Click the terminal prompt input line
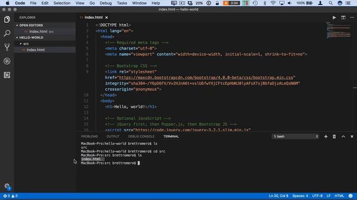Image resolution: width=357 pixels, height=200 pixels. pos(110,163)
